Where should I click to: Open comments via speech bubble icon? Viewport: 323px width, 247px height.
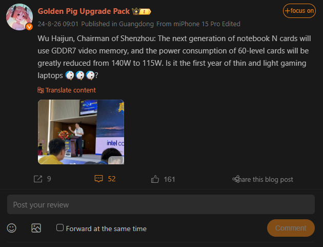99,179
